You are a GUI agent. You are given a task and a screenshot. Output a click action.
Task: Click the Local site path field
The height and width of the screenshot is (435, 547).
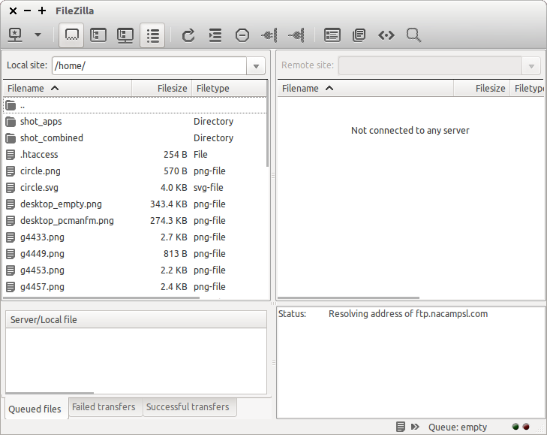[x=149, y=65]
